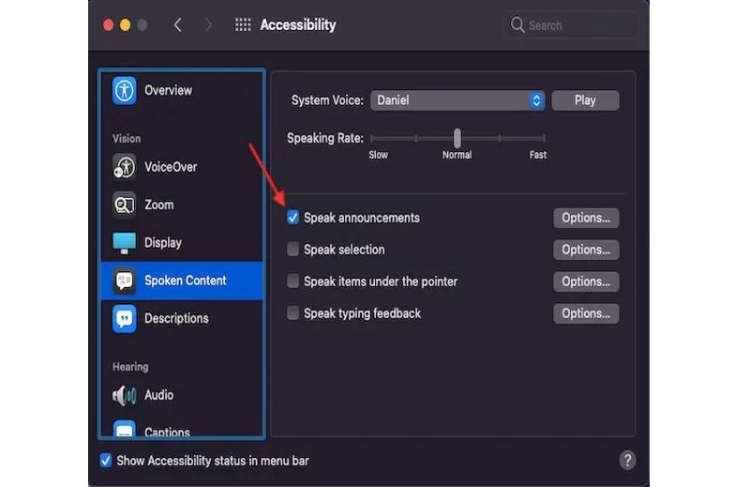Turn on Speak typing feedback checkbox
750x487 pixels.
[293, 313]
